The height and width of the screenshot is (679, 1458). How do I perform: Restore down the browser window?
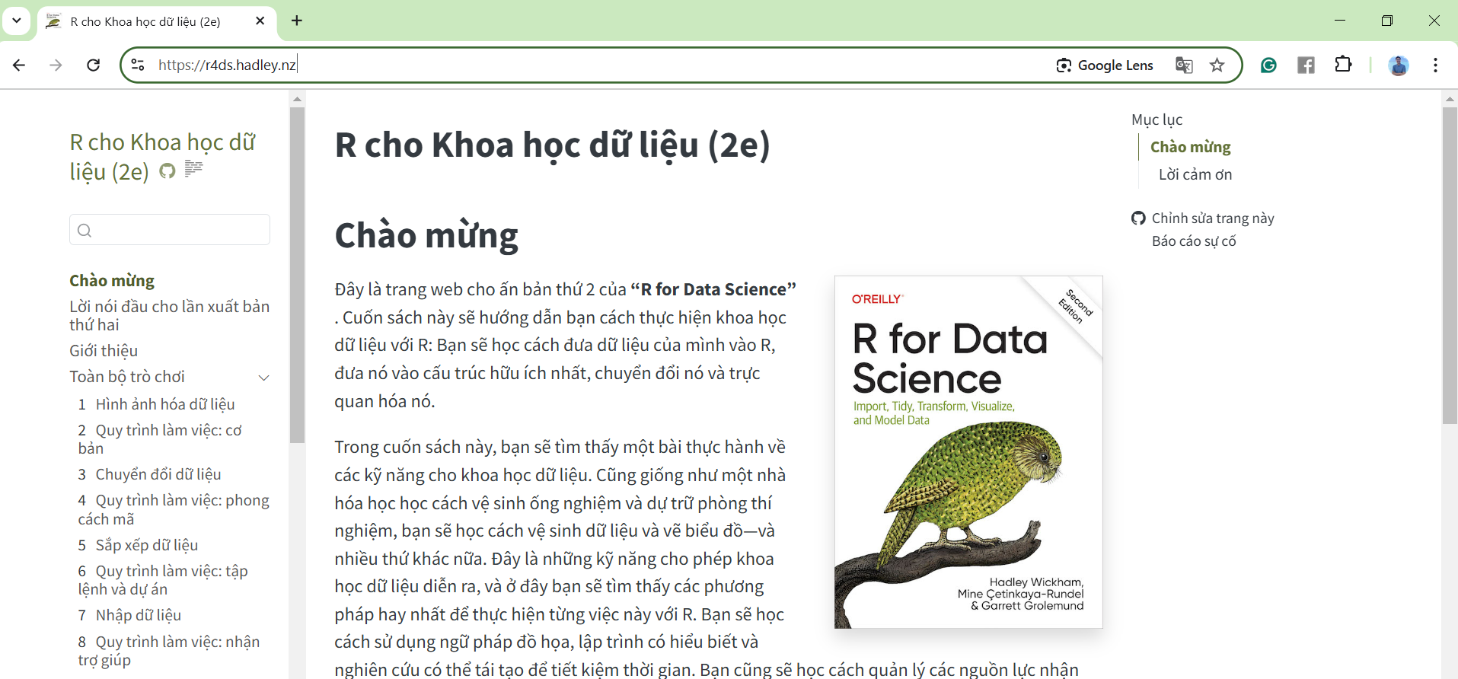point(1386,21)
